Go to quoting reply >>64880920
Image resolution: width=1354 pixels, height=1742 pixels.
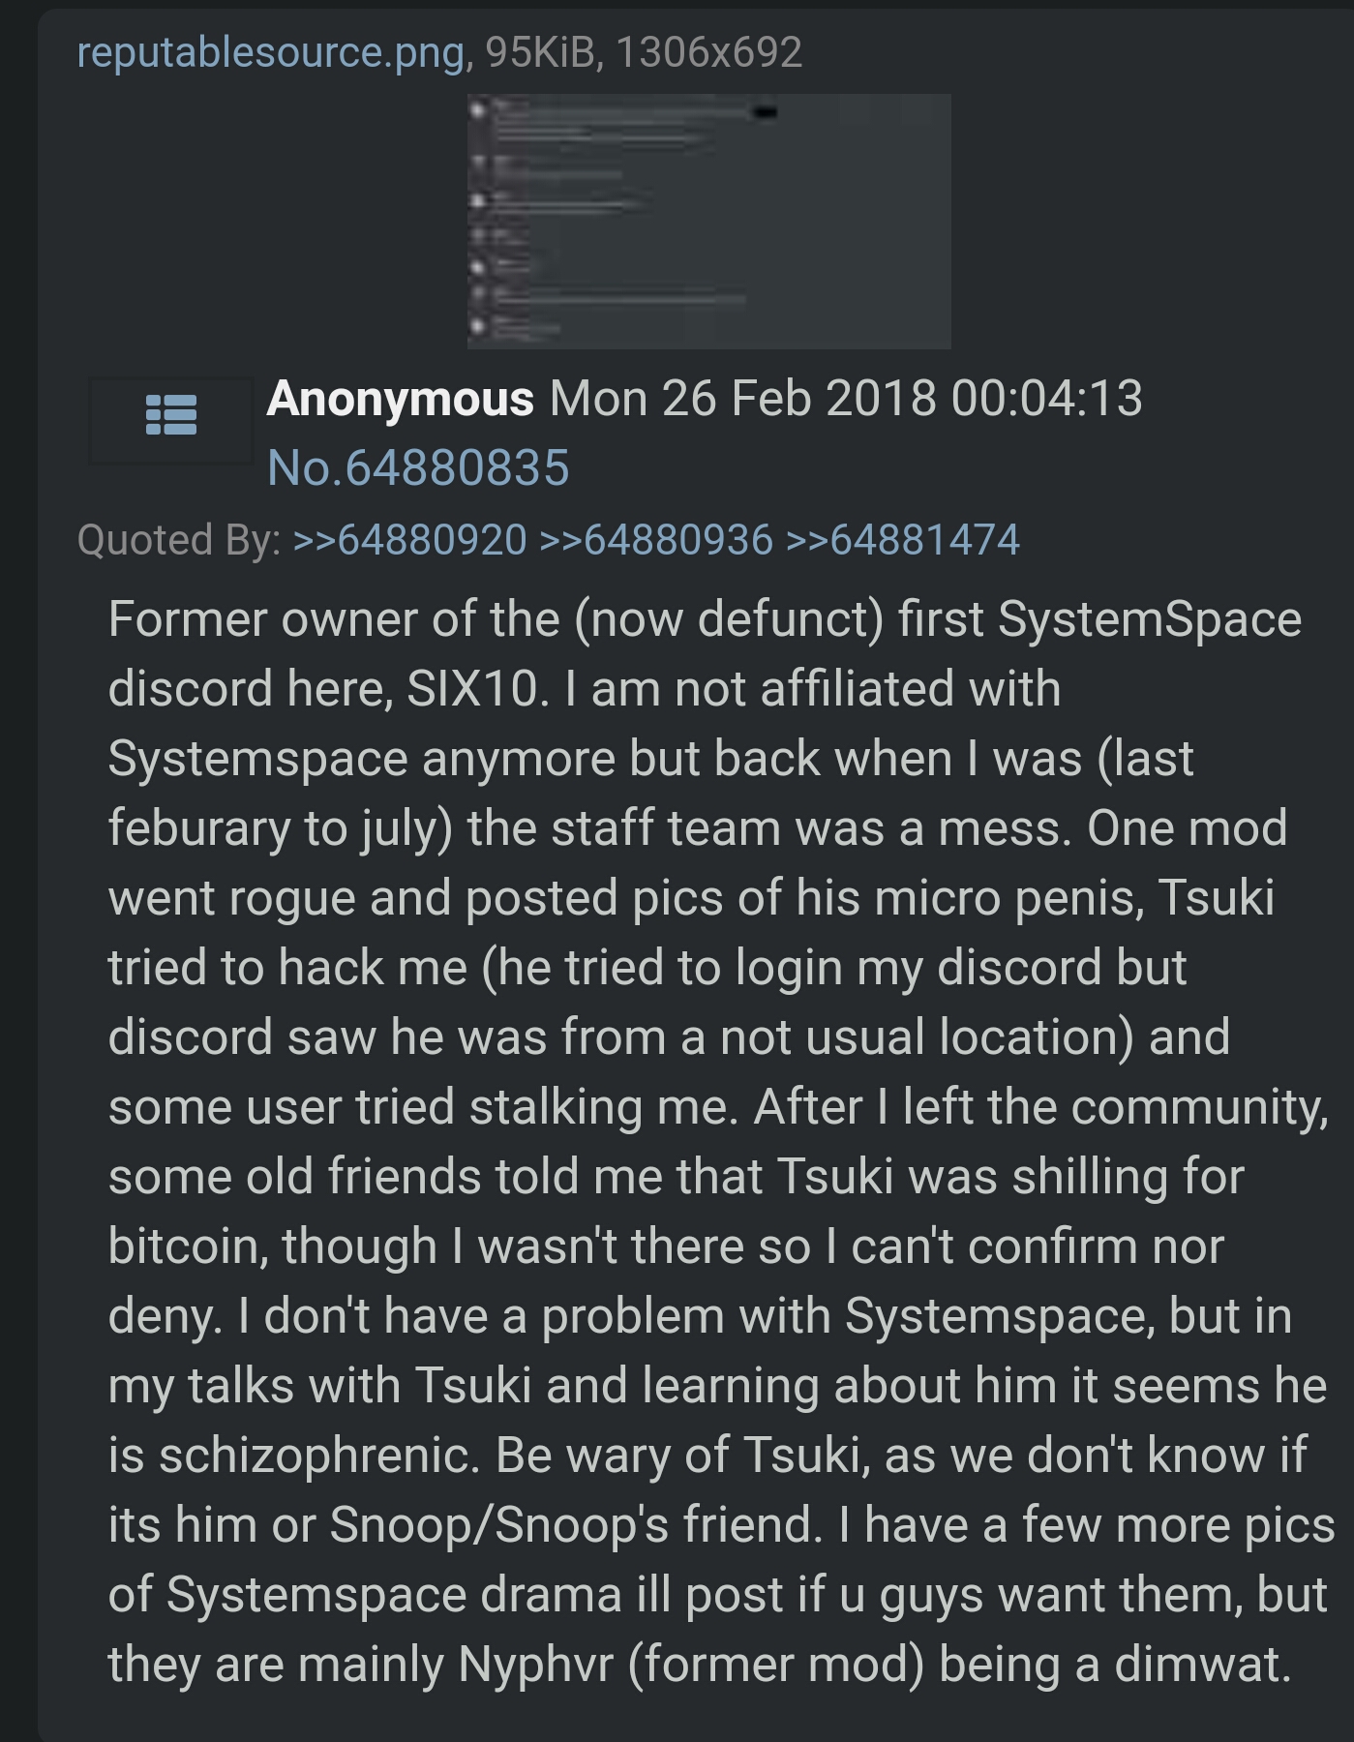click(409, 540)
